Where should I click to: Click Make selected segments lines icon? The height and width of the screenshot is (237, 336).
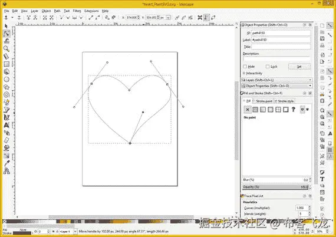click(x=91, y=18)
